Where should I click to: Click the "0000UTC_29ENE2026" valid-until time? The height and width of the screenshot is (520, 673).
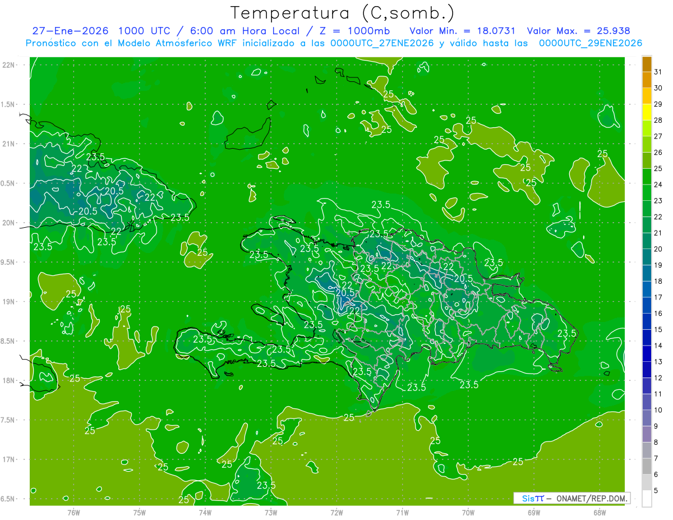tap(591, 43)
